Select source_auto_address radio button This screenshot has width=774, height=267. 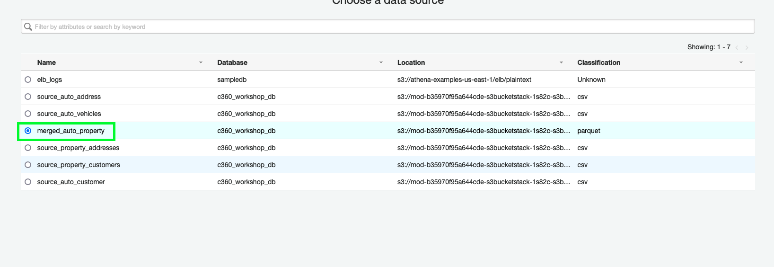click(x=28, y=97)
